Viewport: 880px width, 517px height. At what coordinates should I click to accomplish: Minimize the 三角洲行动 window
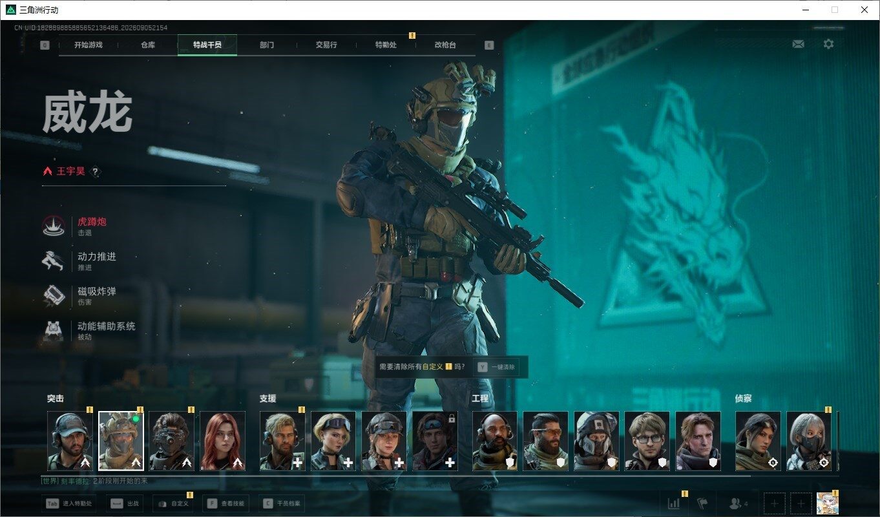tap(805, 10)
